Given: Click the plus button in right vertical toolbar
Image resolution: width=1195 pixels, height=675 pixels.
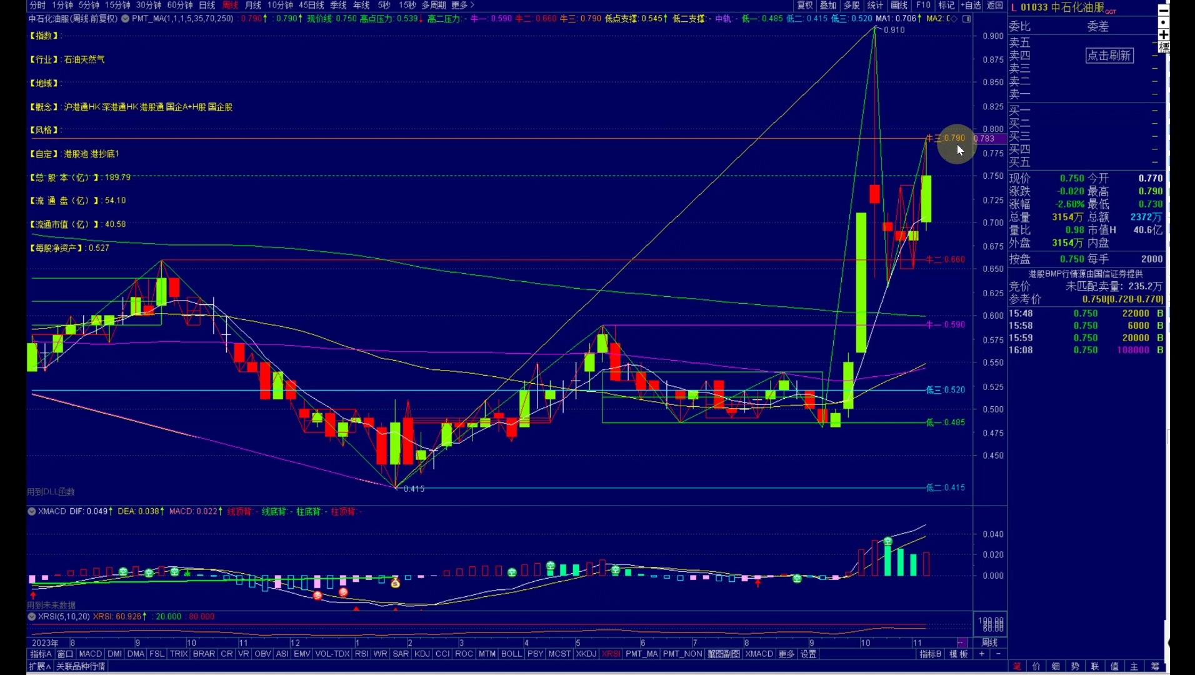Looking at the screenshot, I should click(1163, 34).
